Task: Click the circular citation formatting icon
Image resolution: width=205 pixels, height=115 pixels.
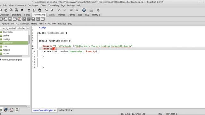Action: 10,19
